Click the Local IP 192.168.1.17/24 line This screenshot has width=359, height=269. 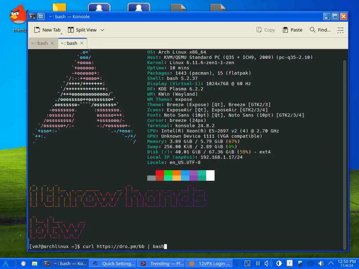pyautogui.click(x=195, y=157)
